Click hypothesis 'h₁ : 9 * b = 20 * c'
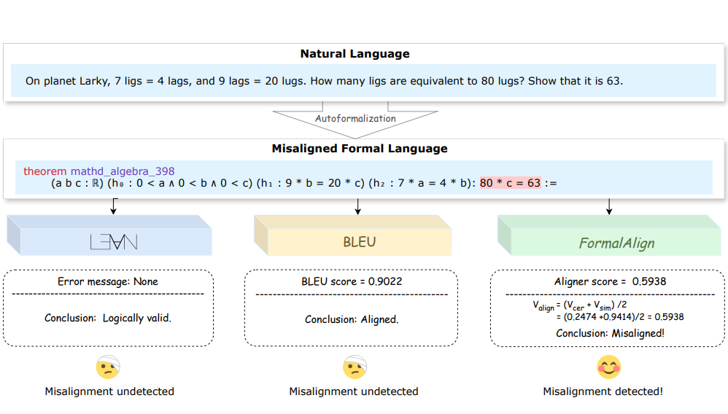Image resolution: width=728 pixels, height=414 pixels. tap(311, 184)
